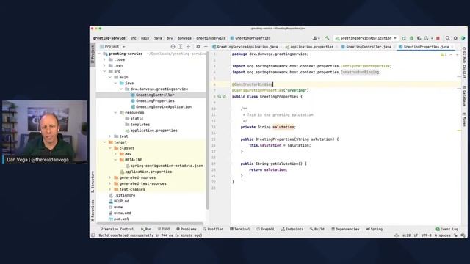
Task: Open the Favorites vertical tool window
Action: click(x=93, y=211)
